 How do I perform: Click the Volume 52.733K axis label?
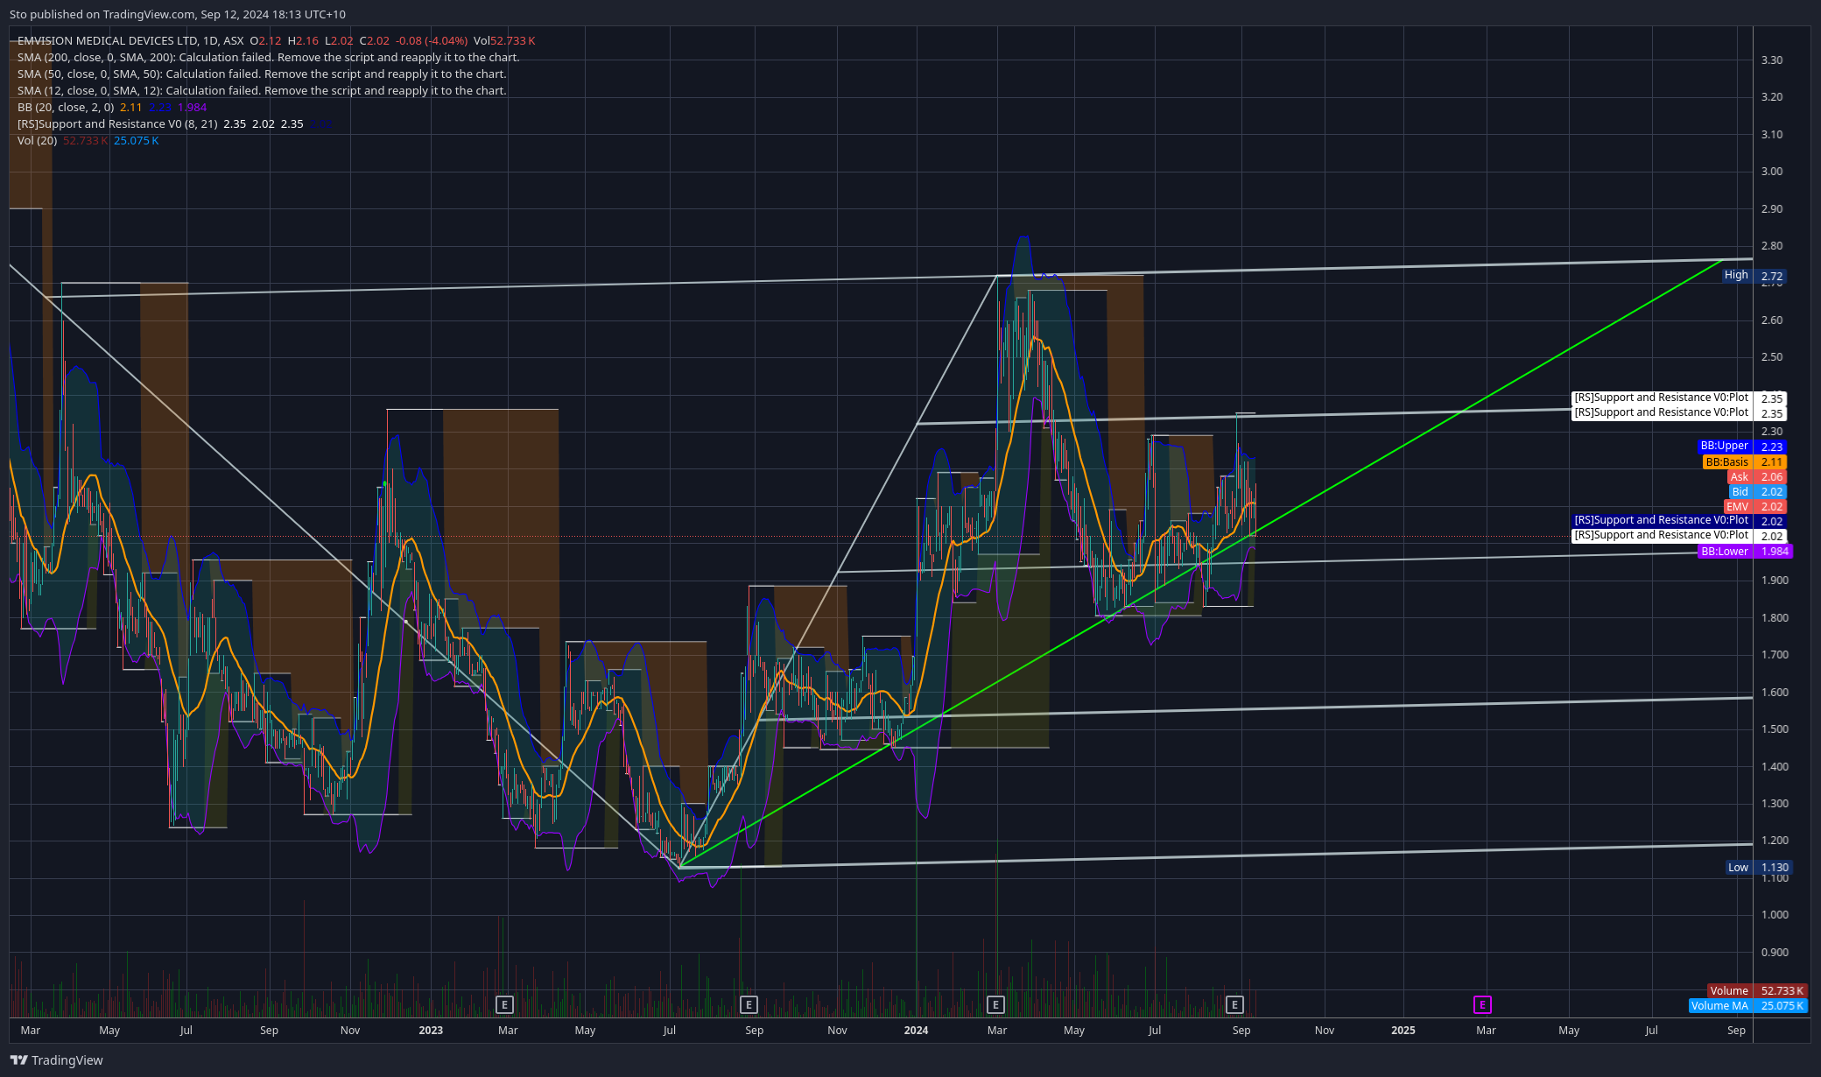click(x=1757, y=991)
